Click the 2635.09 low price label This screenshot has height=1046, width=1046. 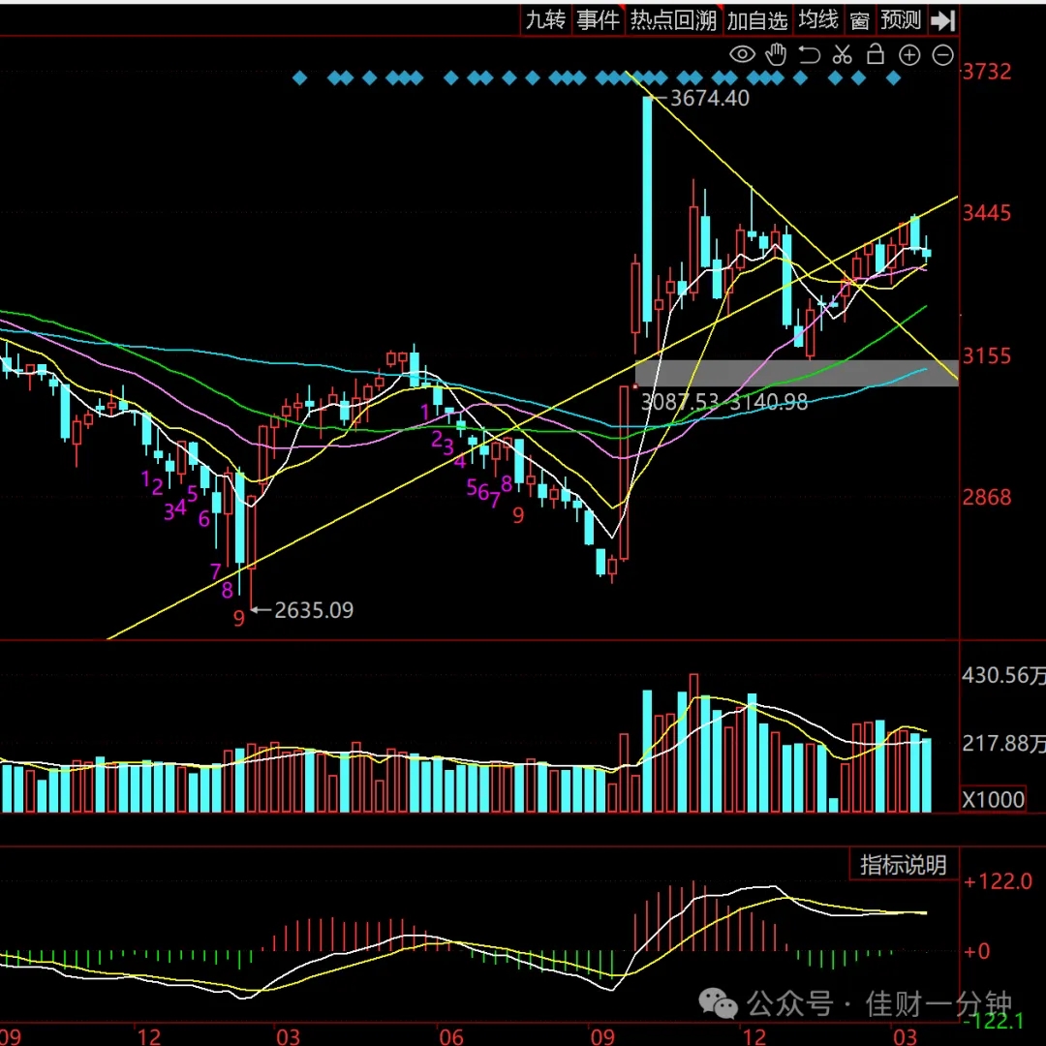(314, 610)
